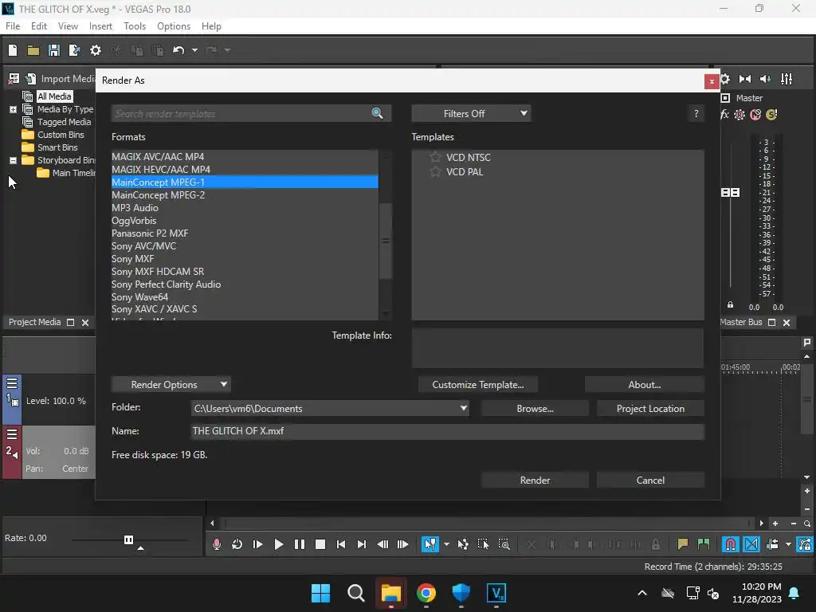Open a project with the folder icon

pos(33,50)
